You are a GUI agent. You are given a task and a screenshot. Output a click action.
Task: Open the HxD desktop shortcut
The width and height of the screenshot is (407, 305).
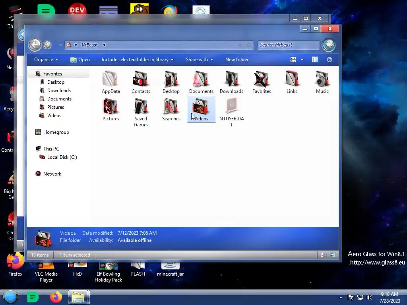(x=78, y=270)
